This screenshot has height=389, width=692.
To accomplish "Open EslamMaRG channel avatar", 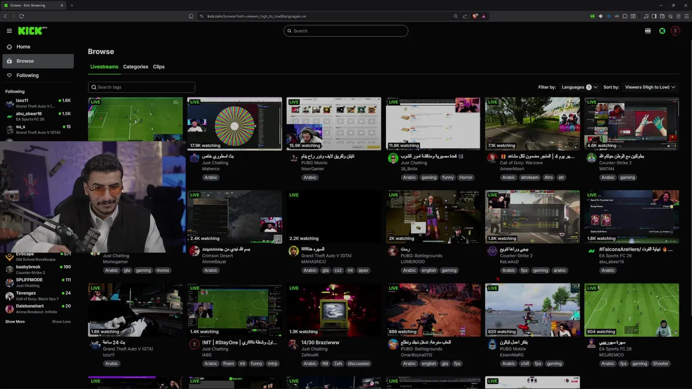I will (492, 345).
